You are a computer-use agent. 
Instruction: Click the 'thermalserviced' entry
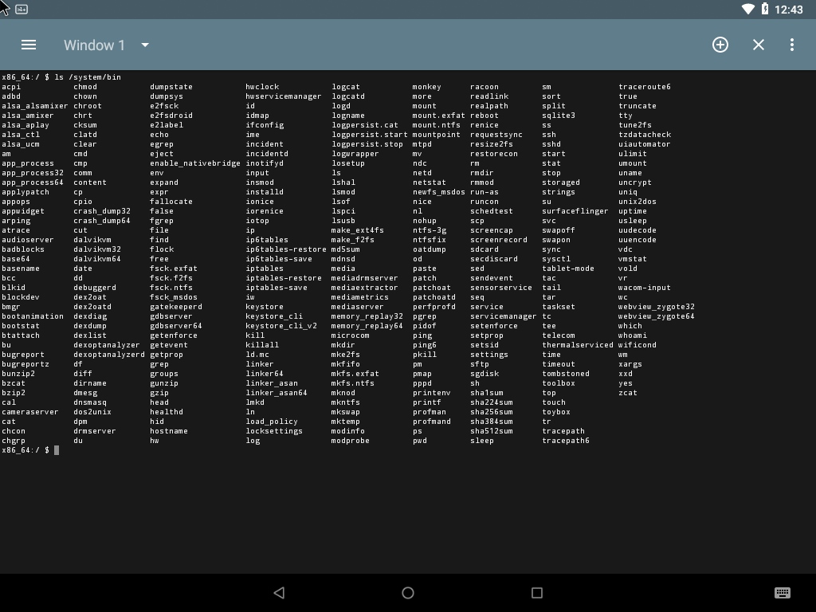point(578,345)
